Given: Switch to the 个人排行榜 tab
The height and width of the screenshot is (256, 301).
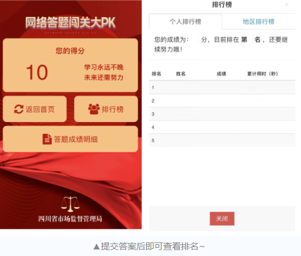Looking at the screenshot, I should point(185,21).
